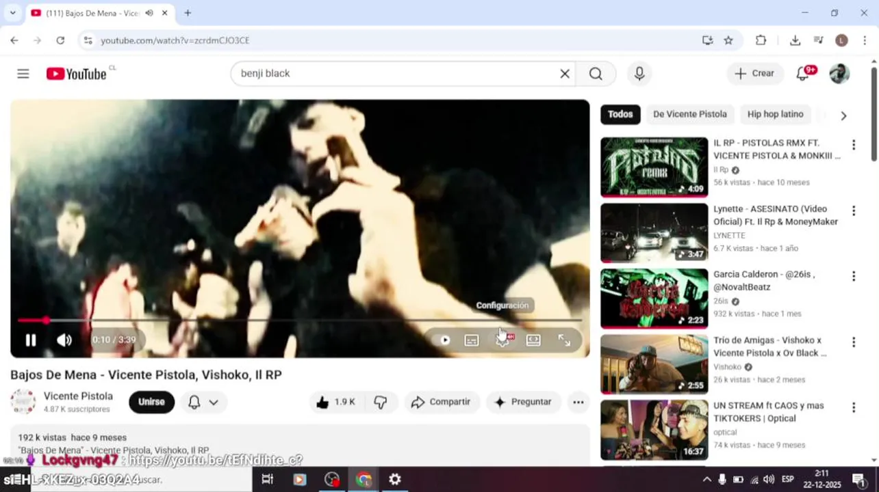Open options menu for Lynette - ASESINATO
Screen dimensions: 879x492
(854, 210)
